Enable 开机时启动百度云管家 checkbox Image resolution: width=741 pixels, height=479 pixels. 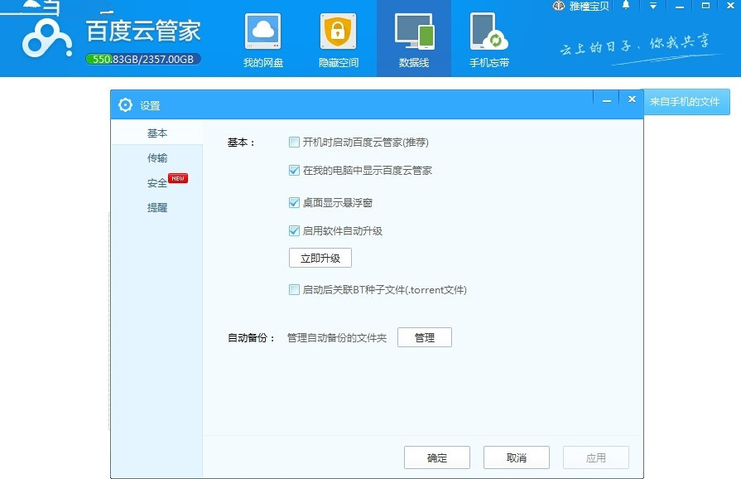point(294,142)
